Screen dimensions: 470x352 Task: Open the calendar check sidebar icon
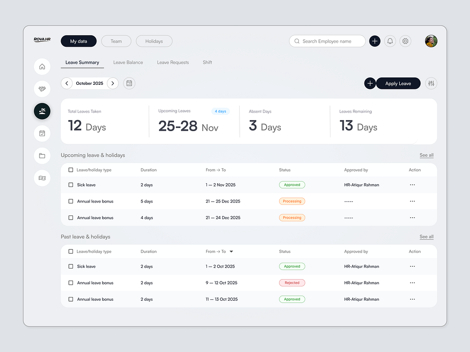point(42,133)
